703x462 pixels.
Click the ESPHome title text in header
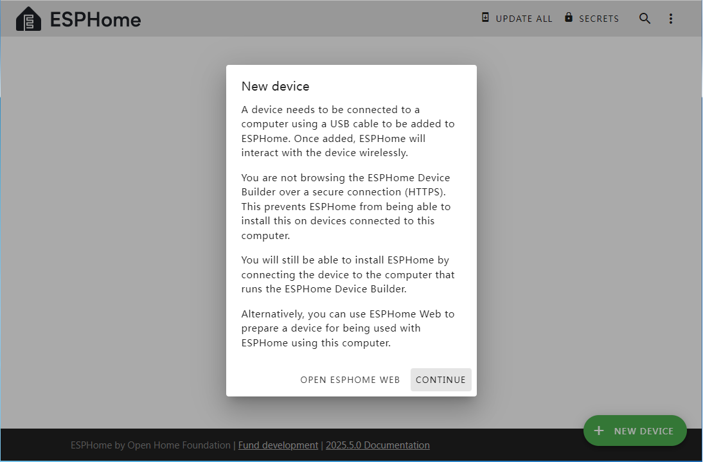(95, 20)
